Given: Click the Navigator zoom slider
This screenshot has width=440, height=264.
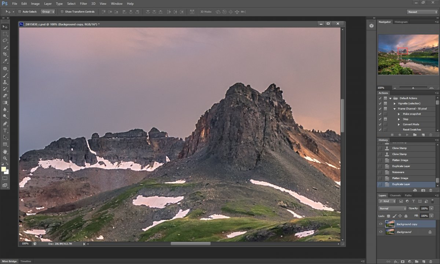Looking at the screenshot, I should click(x=413, y=88).
